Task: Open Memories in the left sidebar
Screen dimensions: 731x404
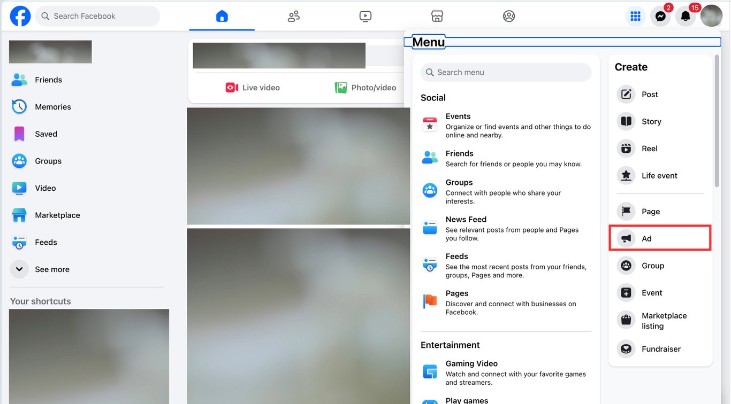Action: 86,107
